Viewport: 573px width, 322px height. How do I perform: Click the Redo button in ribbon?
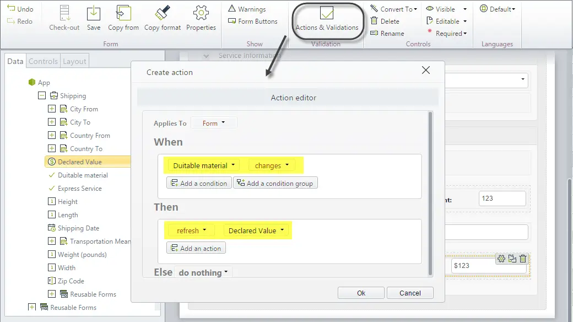pos(20,21)
